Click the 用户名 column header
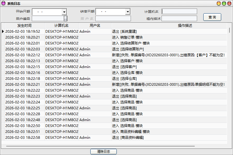 95,26
